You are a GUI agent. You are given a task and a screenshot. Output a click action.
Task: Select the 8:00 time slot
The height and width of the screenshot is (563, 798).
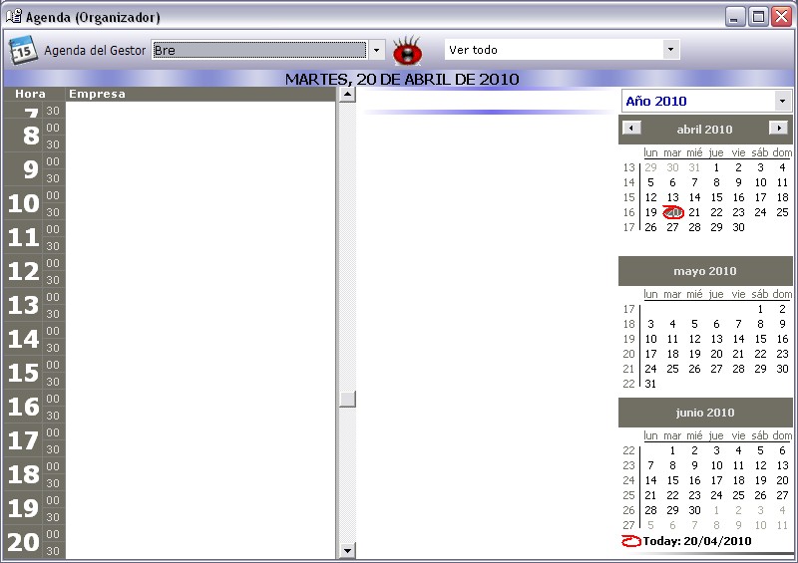click(200, 128)
